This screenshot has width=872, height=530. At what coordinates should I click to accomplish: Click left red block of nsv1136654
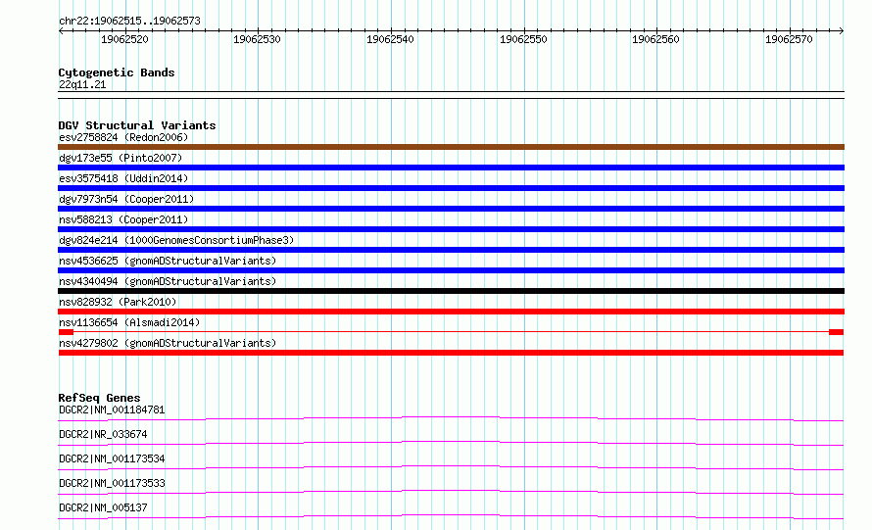coord(67,332)
